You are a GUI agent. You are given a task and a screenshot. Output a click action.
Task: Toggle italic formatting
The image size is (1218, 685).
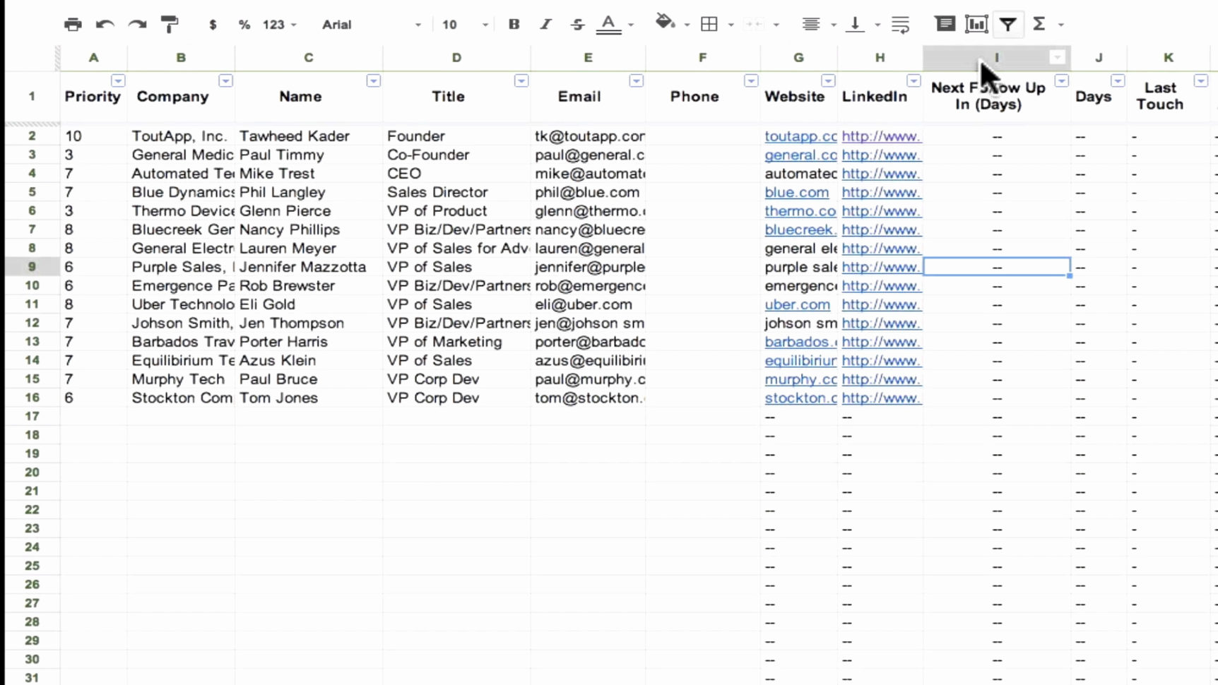click(545, 23)
